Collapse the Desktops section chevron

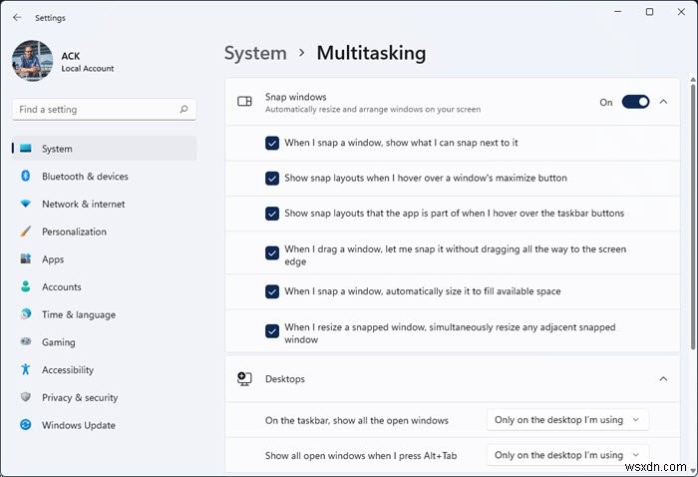pyautogui.click(x=664, y=379)
